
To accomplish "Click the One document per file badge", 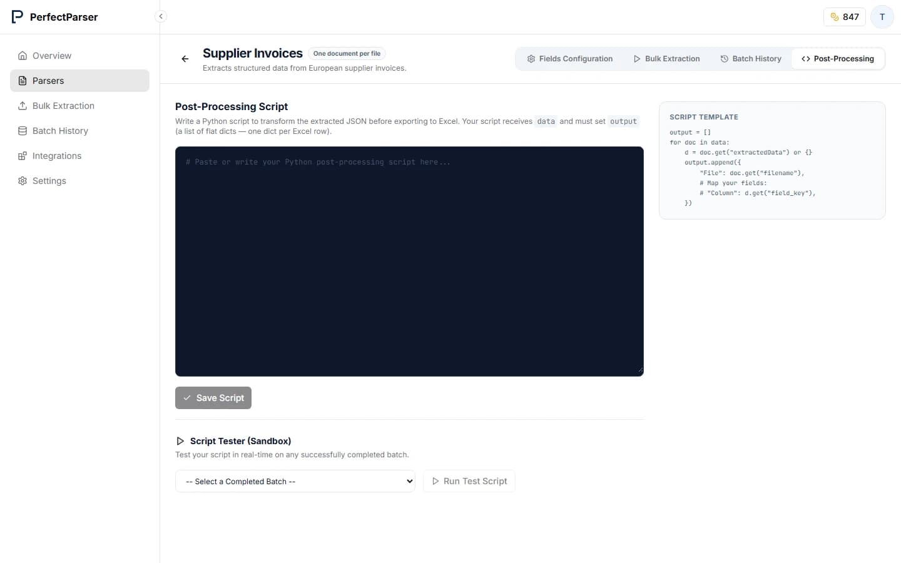I will click(x=347, y=54).
